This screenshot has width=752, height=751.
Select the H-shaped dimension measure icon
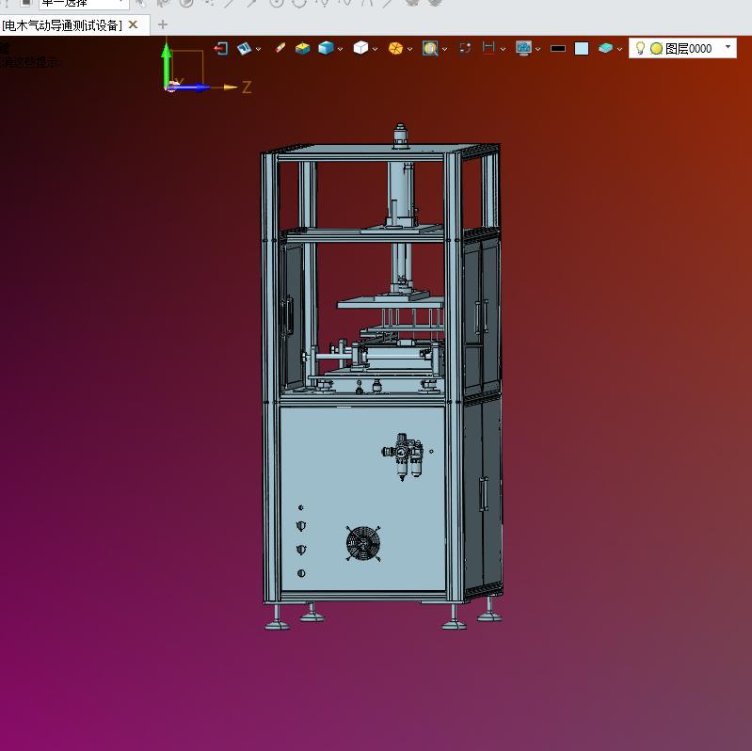(488, 48)
